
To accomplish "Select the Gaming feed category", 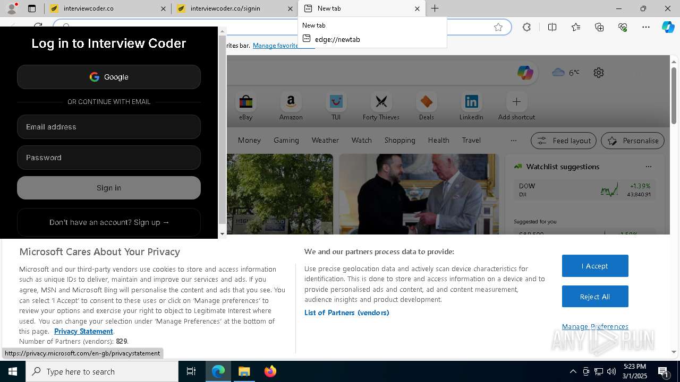I will tap(286, 140).
